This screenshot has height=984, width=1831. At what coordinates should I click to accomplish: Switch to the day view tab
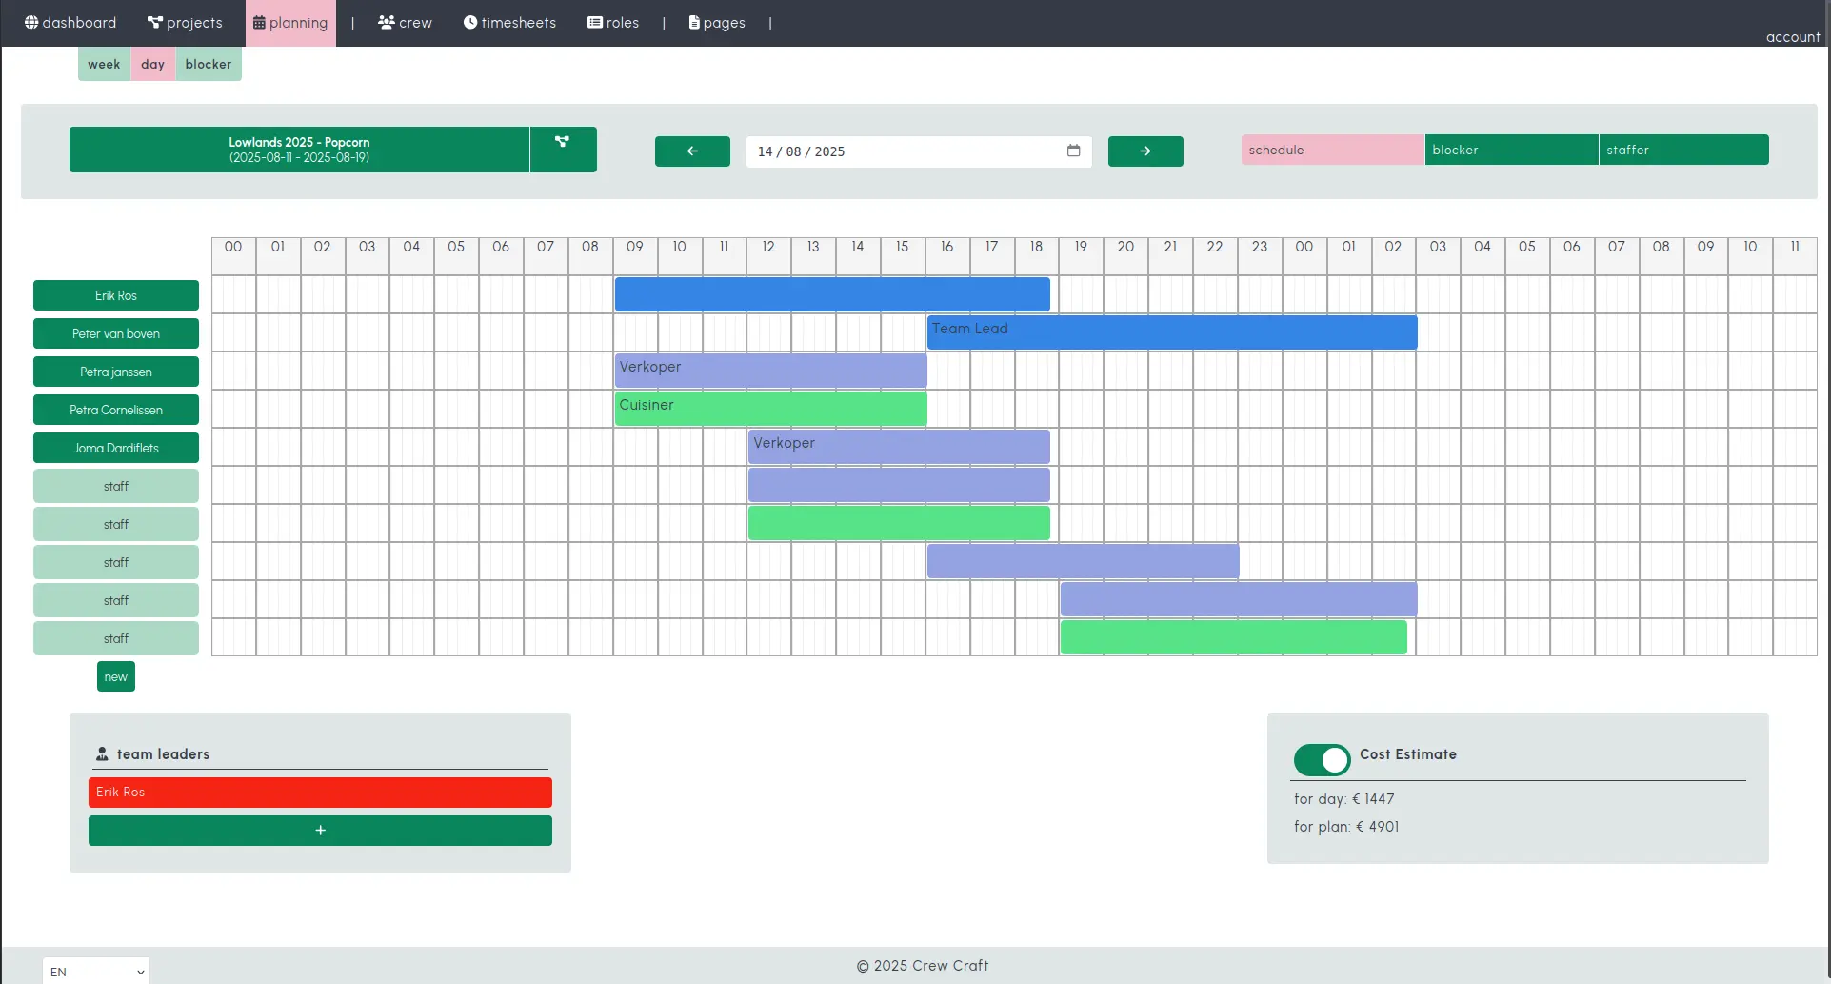pyautogui.click(x=151, y=63)
